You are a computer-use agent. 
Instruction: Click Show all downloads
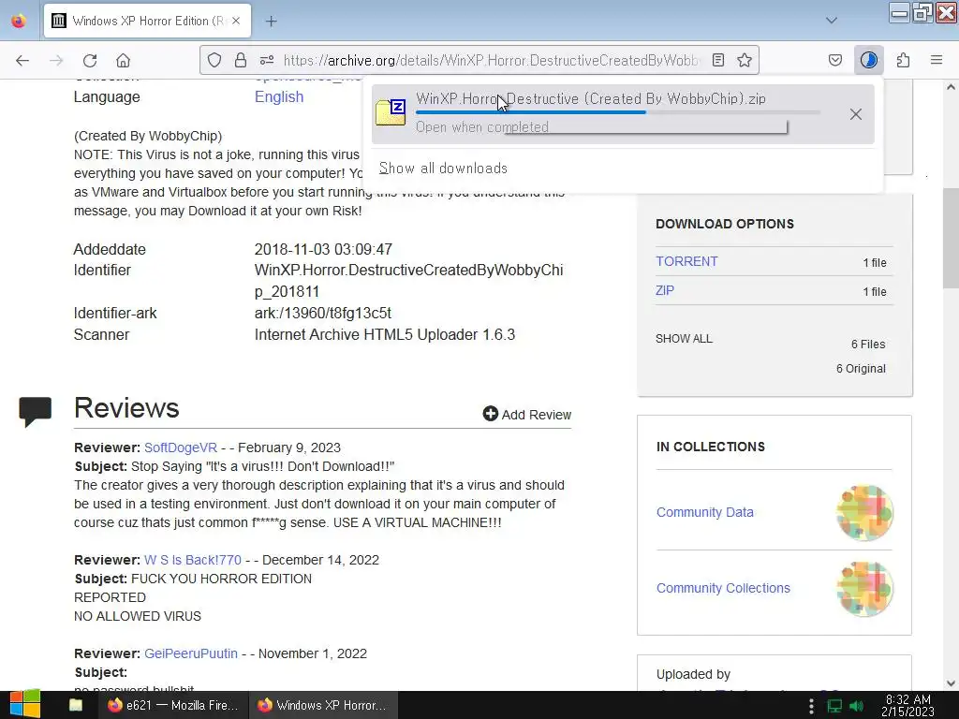tap(443, 169)
